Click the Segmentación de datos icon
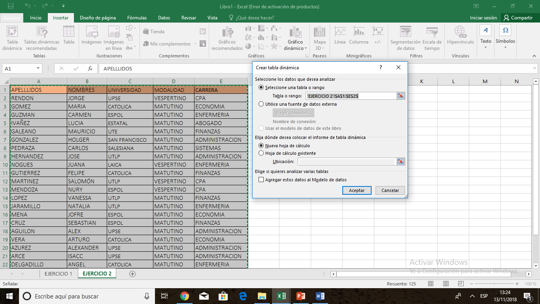The height and width of the screenshot is (304, 540). point(405,38)
